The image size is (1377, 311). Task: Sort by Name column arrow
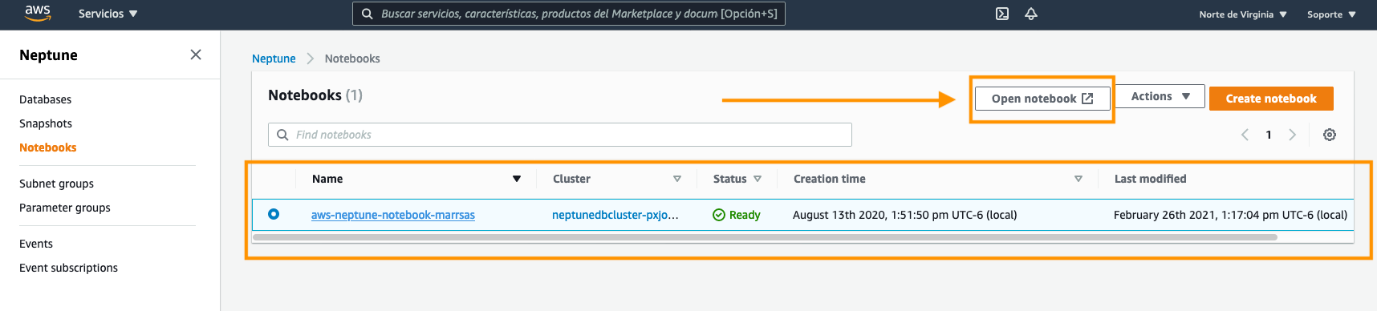click(x=517, y=179)
